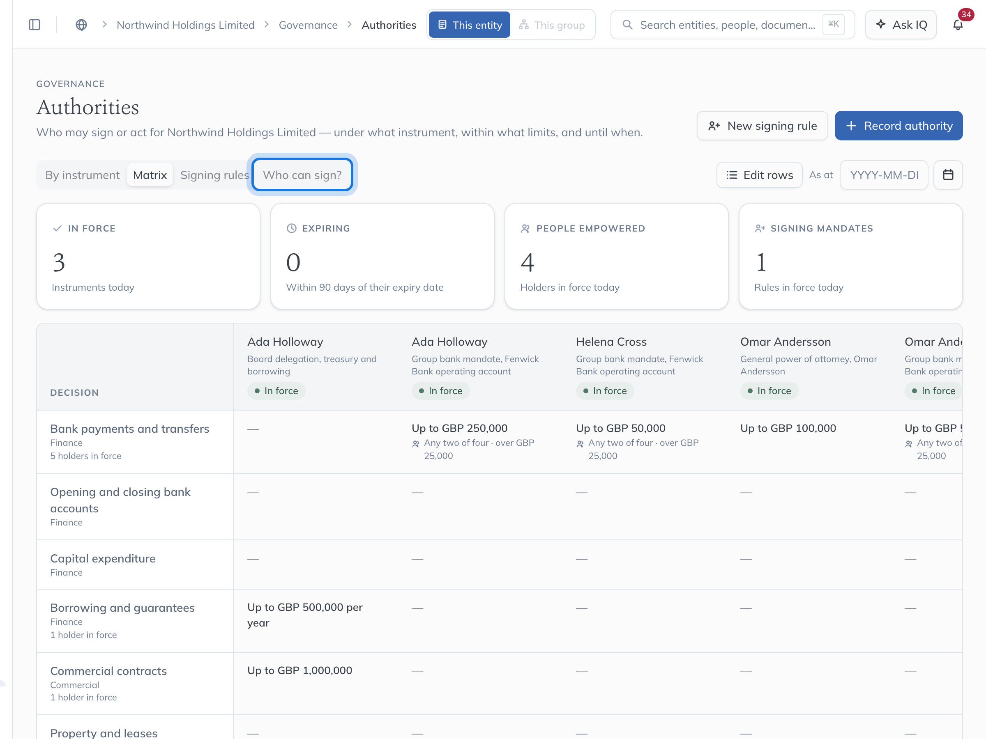Screen dimensions: 986x739
Task: Open the Who can sign? tab
Action: (302, 175)
